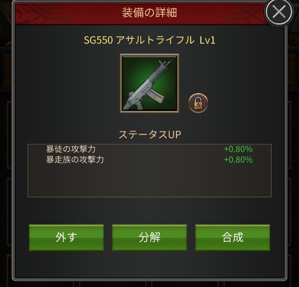Click the empty area of status box

(149, 180)
